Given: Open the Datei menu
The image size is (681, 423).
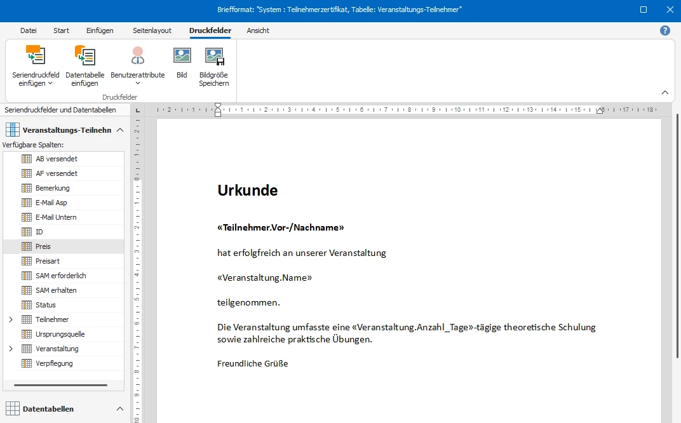Looking at the screenshot, I should [28, 30].
